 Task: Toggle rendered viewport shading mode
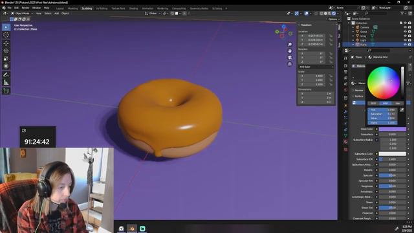[334, 13]
